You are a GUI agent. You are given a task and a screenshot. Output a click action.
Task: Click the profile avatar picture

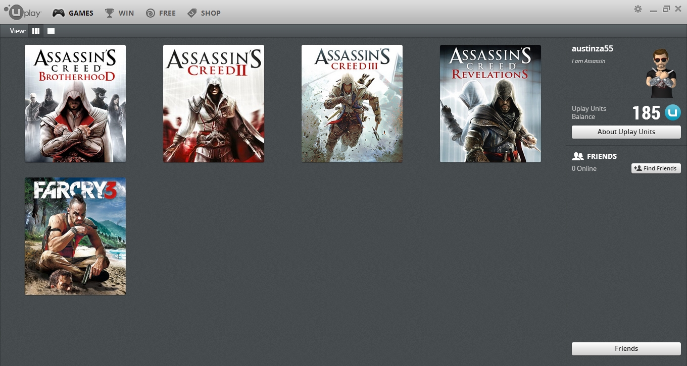[x=661, y=72]
